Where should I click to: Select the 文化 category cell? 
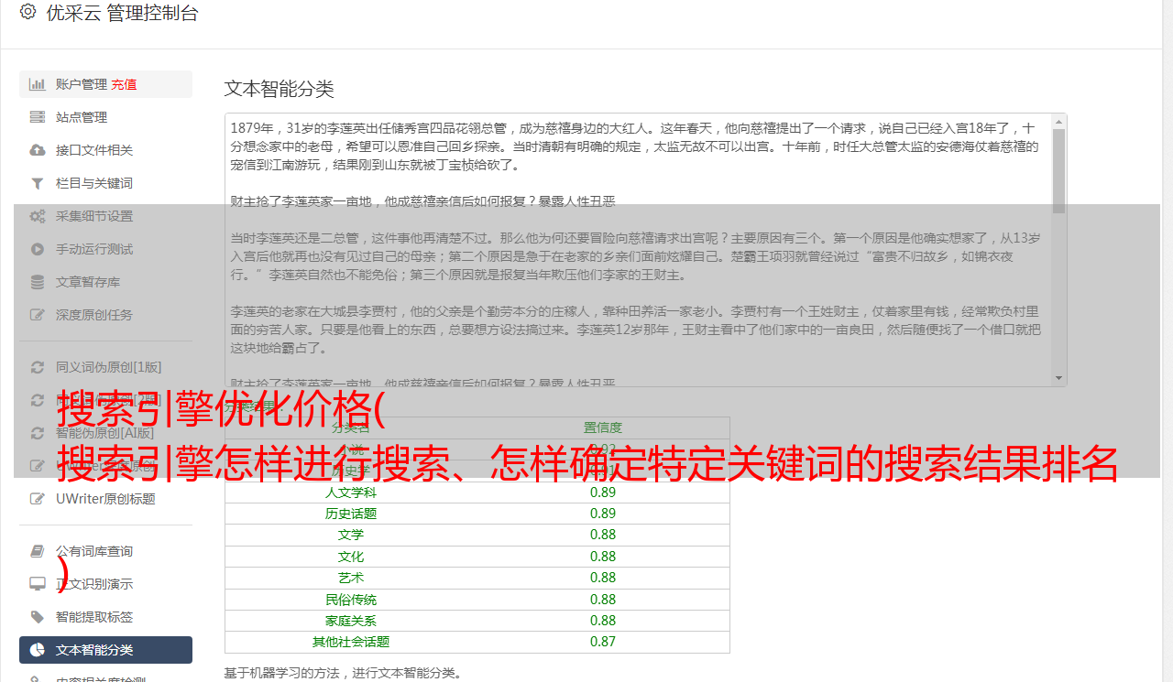tap(351, 557)
